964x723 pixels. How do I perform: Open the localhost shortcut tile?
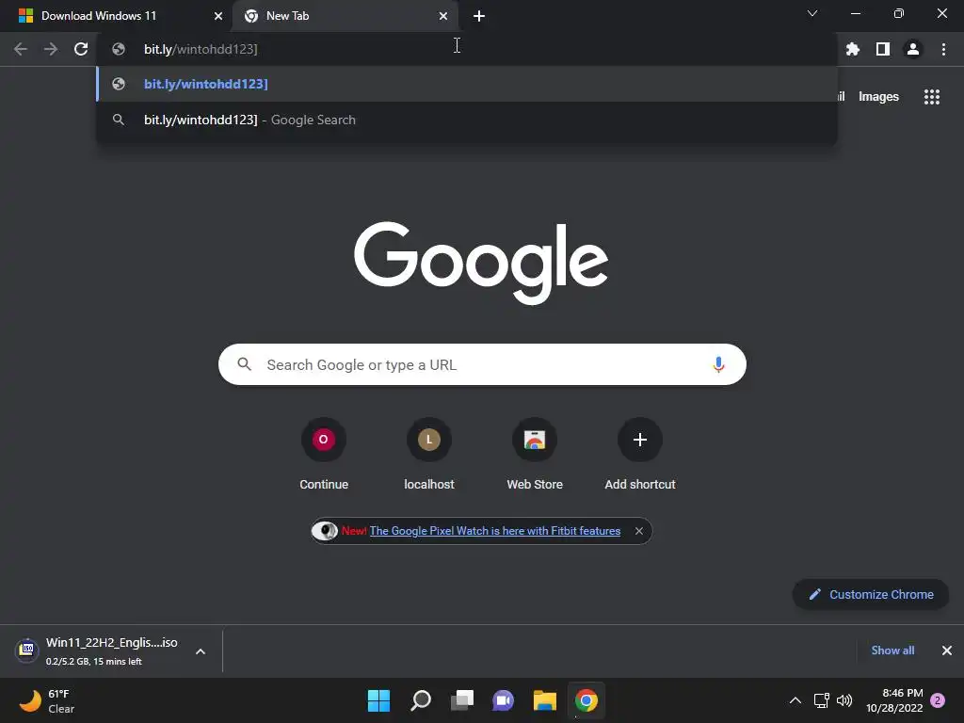coord(429,455)
